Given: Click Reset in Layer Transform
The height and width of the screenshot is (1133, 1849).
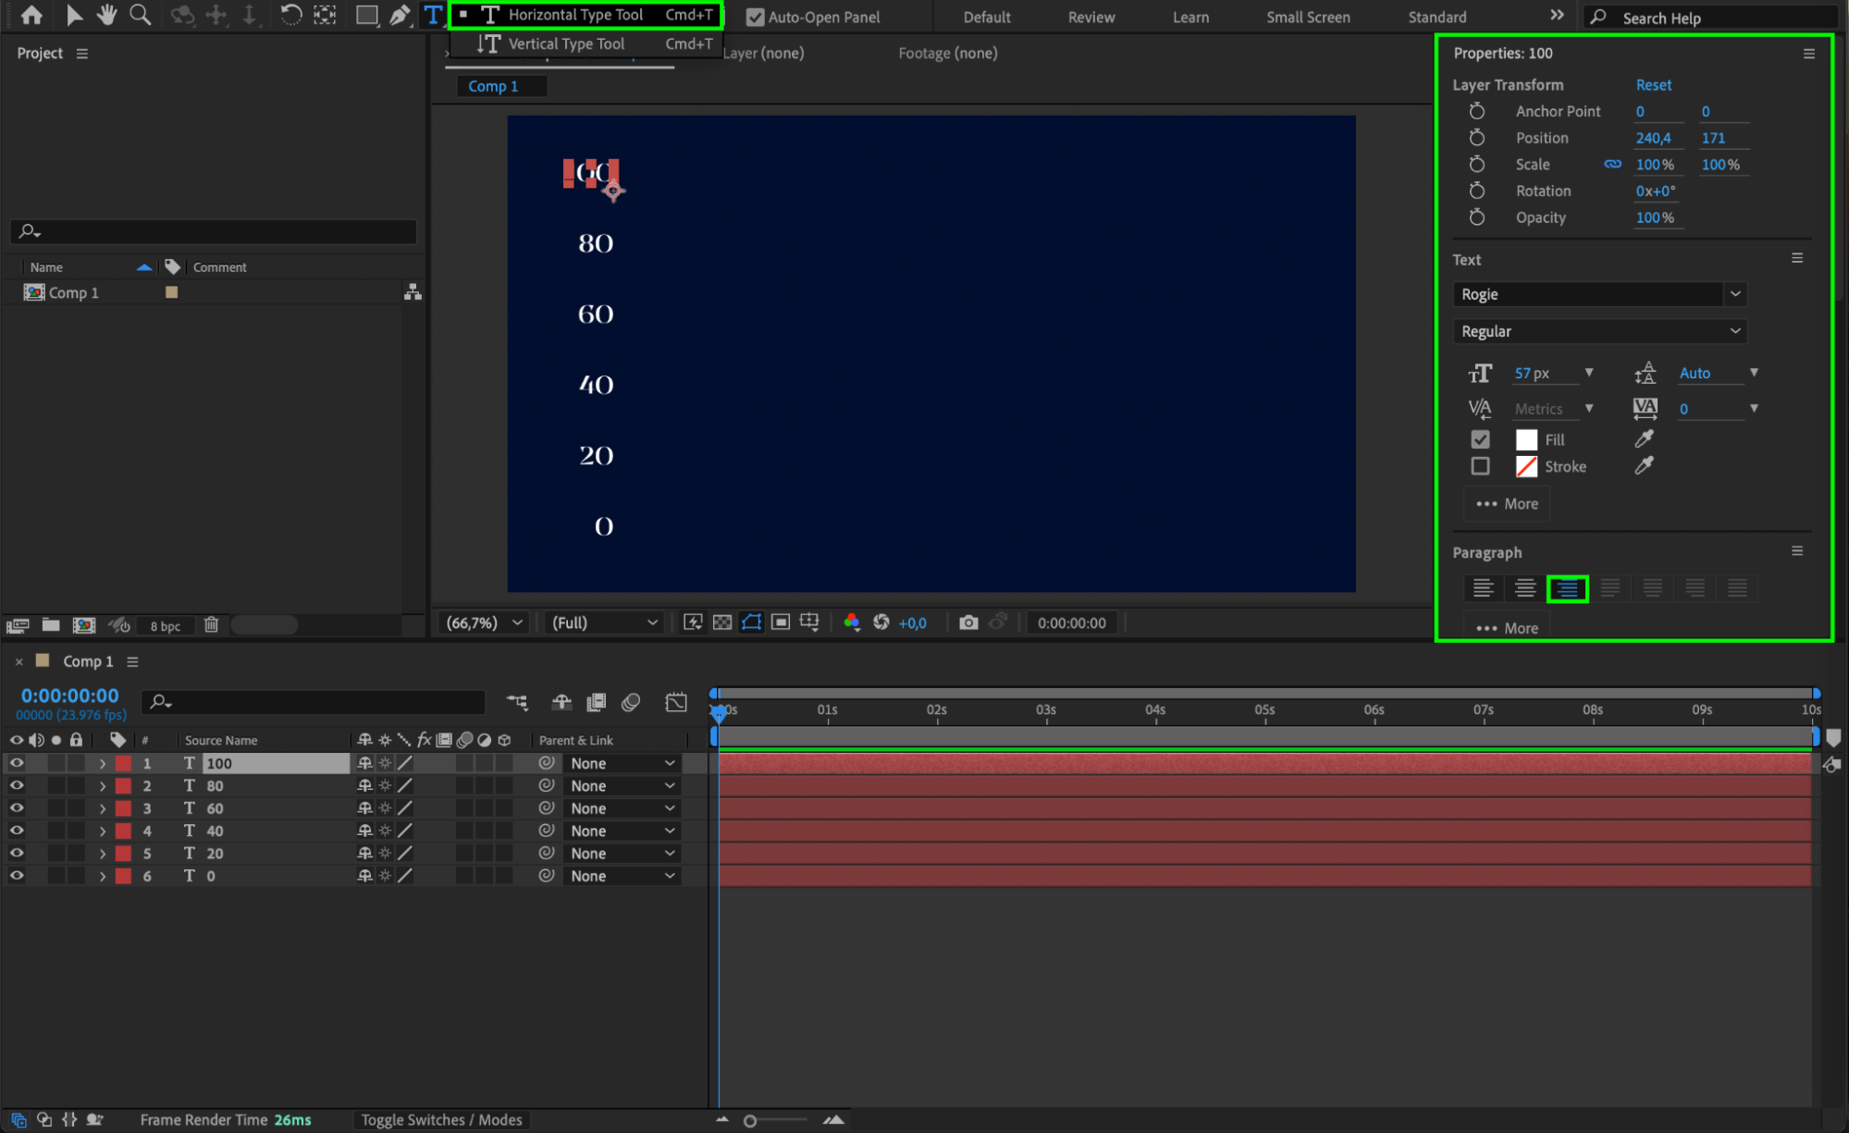Looking at the screenshot, I should (1653, 84).
